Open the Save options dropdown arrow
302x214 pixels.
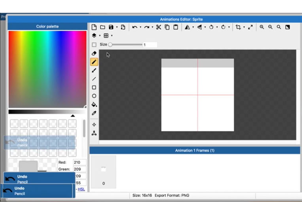click(117, 27)
